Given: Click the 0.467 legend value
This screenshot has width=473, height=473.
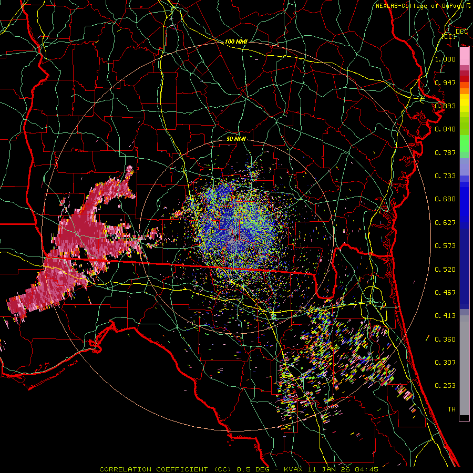Looking at the screenshot, I should (445, 293).
